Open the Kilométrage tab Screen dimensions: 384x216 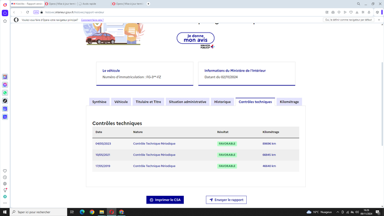tap(289, 102)
